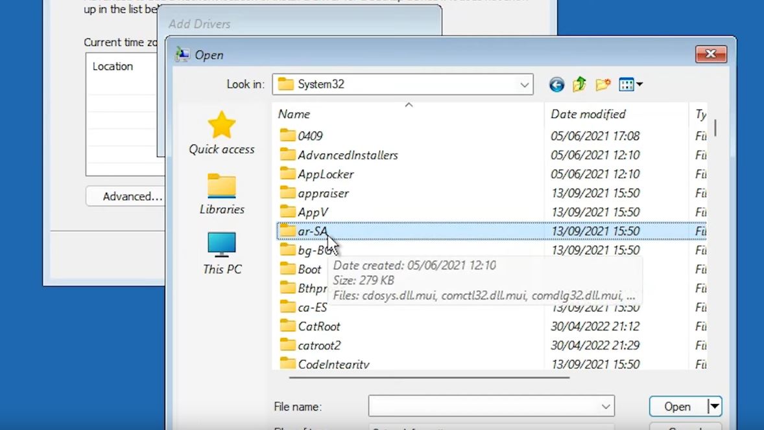Open the View Menu icon

[x=630, y=85]
